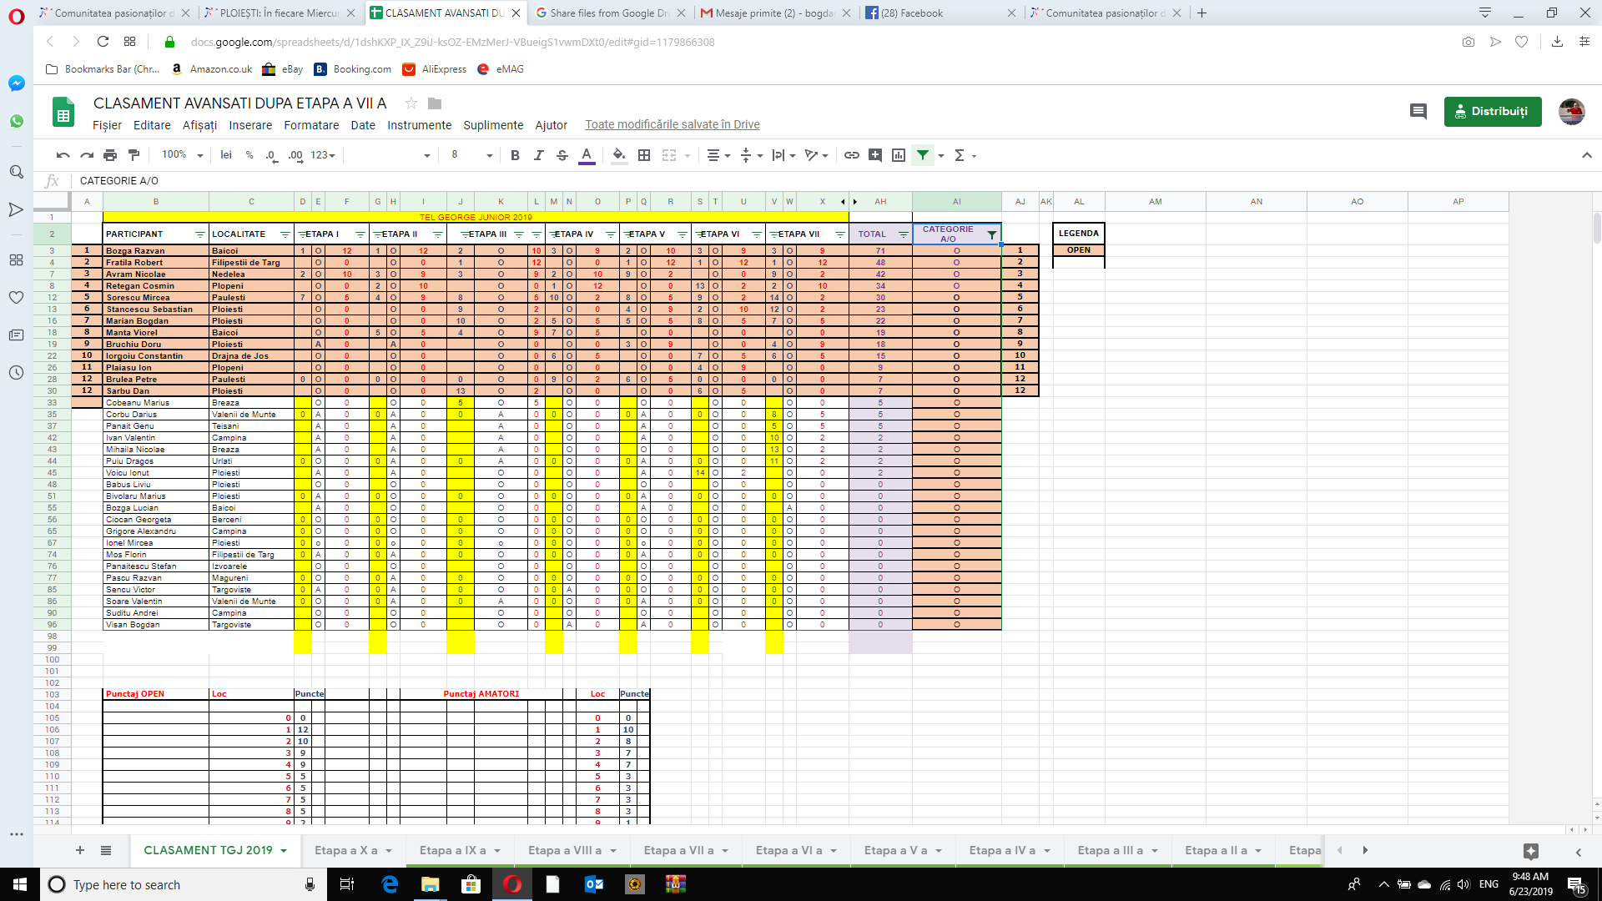Screen dimensions: 1602x901
Task: Click the print icon in toolbar
Action: (110, 155)
